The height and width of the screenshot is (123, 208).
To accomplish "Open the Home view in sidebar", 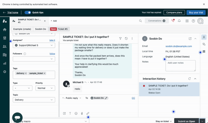I will coord(5,30).
